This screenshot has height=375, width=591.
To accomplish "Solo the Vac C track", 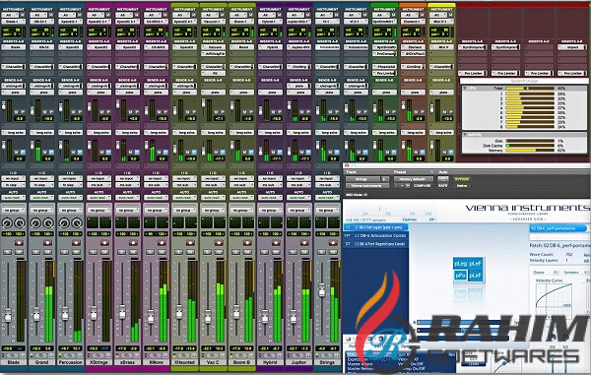I will tap(207, 252).
